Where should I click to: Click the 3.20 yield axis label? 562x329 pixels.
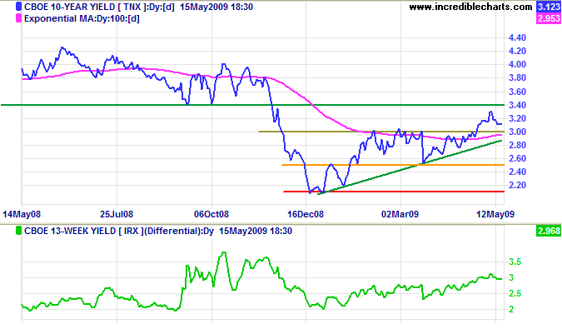click(517, 118)
